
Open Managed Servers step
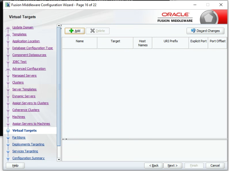(24, 76)
